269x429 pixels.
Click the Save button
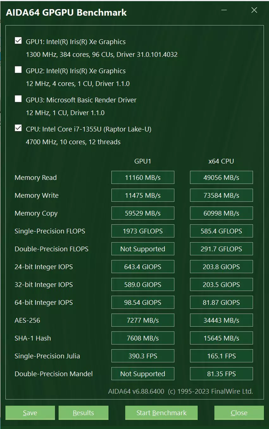tap(30, 413)
